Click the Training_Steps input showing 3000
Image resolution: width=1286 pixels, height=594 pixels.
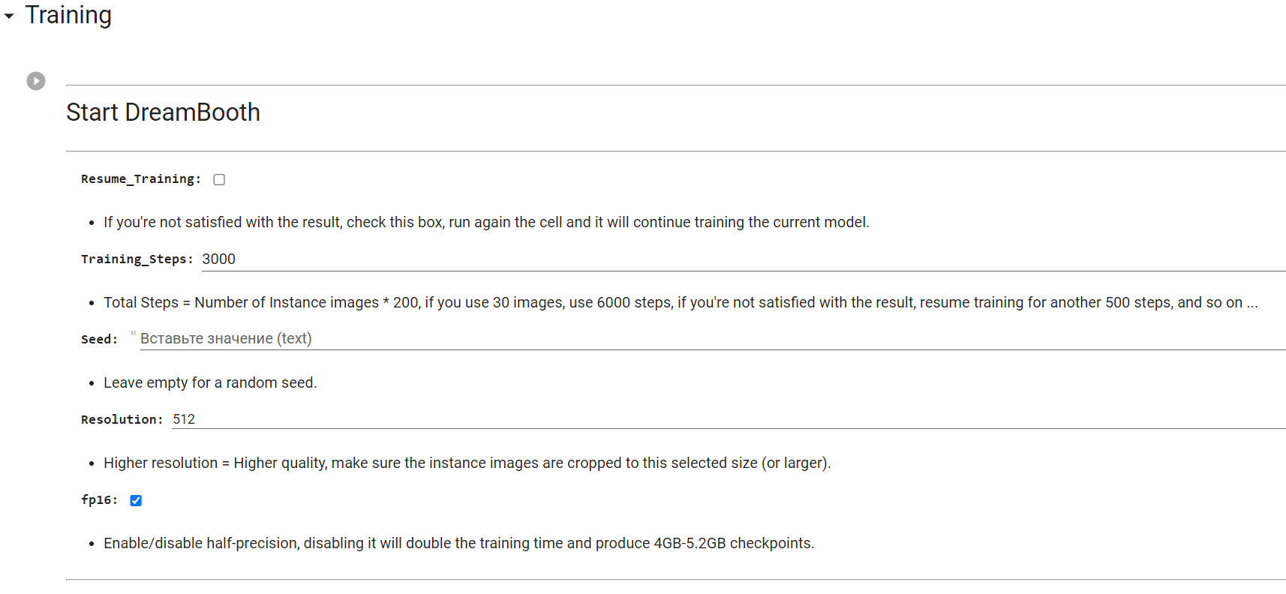(x=743, y=259)
